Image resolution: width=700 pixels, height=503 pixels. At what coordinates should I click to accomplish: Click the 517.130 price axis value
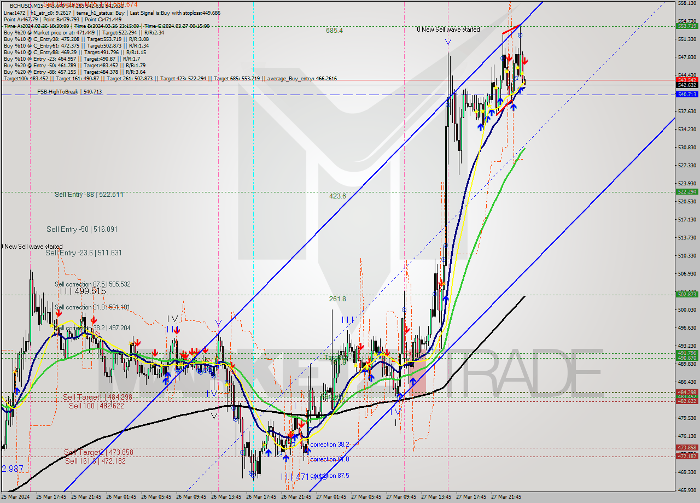coord(687,219)
